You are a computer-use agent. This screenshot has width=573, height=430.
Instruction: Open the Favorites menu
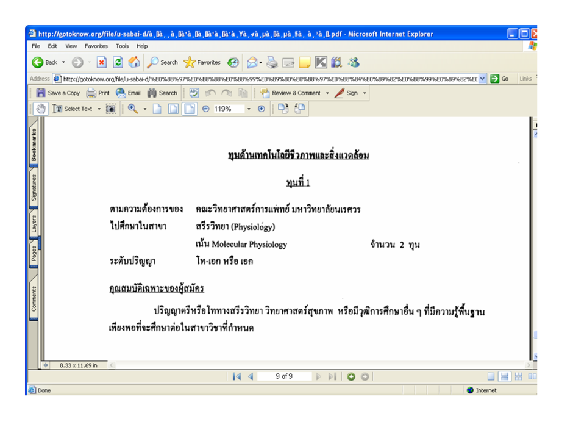(96, 46)
